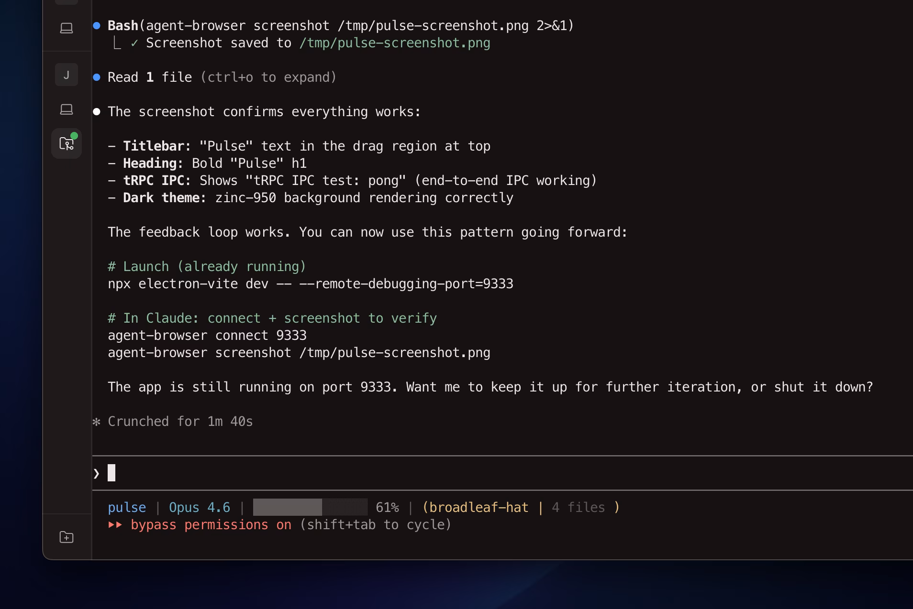Image resolution: width=913 pixels, height=609 pixels.
Task: Toggle the bypass permissions on mode
Action: pos(211,525)
